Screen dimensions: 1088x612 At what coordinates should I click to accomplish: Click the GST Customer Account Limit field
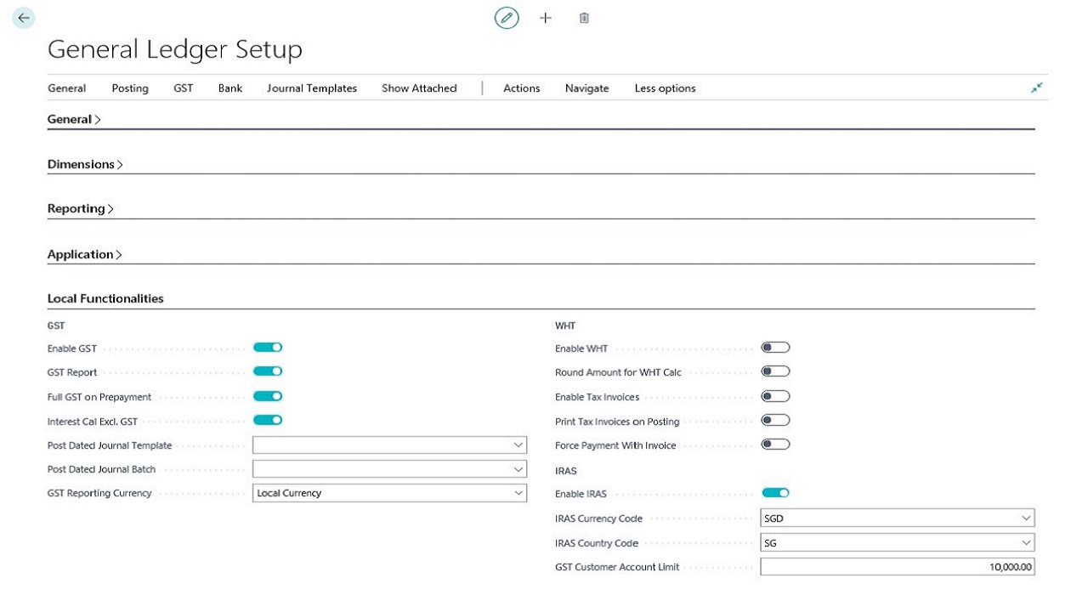point(897,567)
